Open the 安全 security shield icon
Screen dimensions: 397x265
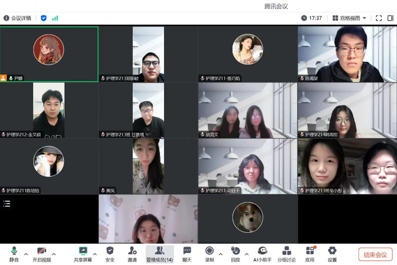tap(110, 254)
